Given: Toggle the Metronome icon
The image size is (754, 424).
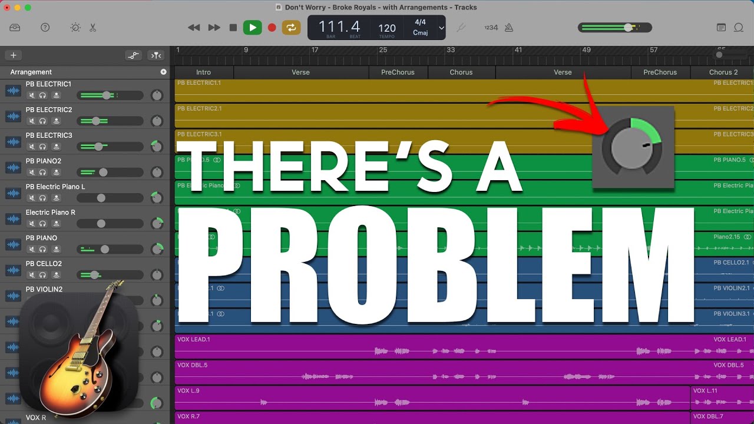Looking at the screenshot, I should [508, 28].
